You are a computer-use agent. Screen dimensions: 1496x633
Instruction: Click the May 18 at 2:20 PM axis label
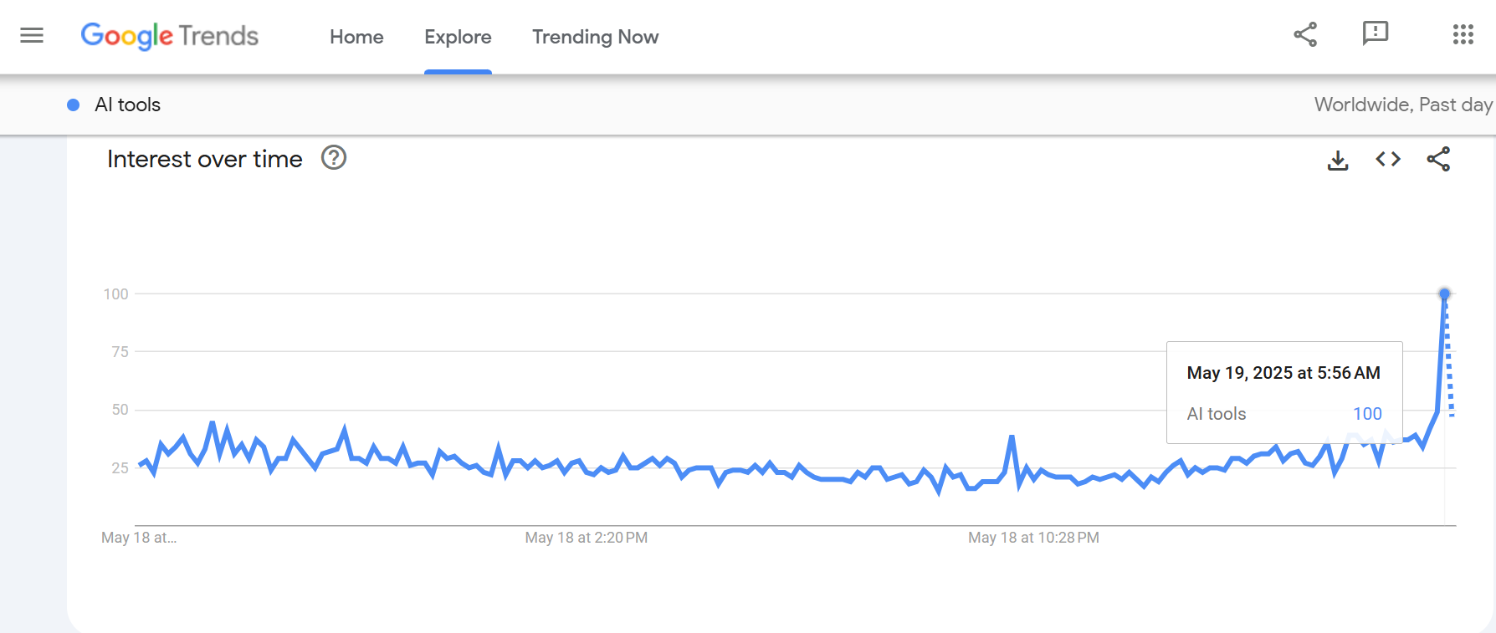click(585, 538)
